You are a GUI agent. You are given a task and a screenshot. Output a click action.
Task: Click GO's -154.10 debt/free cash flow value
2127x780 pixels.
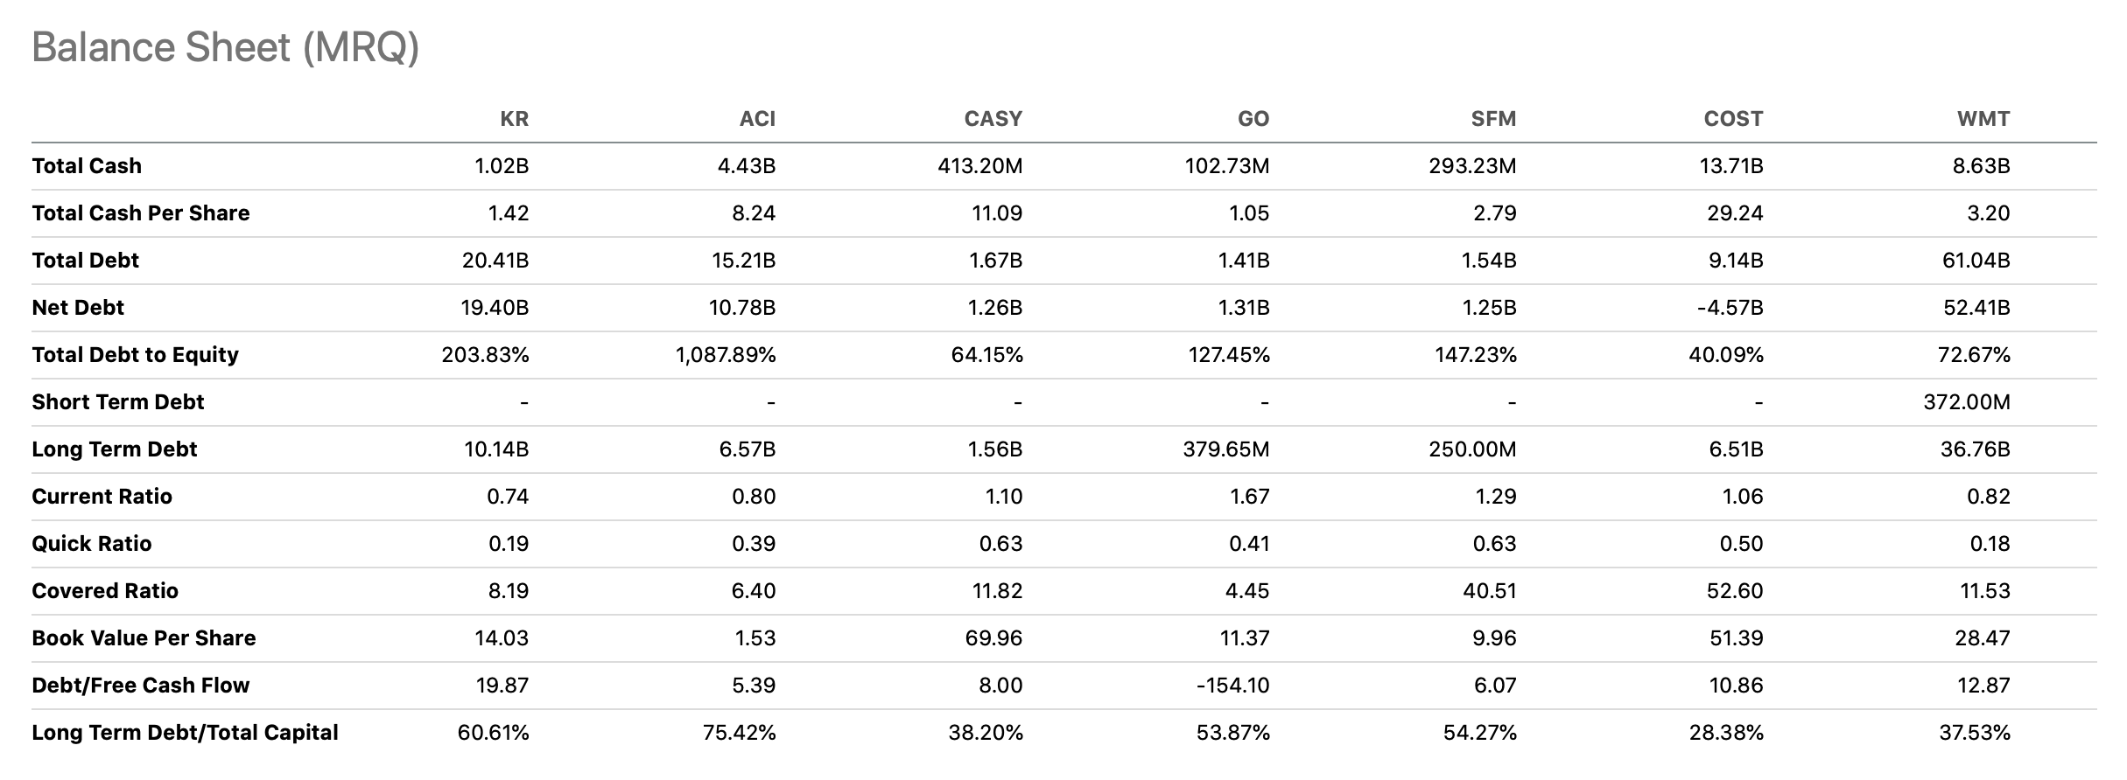(x=1232, y=686)
